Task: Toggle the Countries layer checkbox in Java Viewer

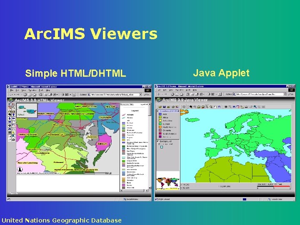Action: [x=157, y=111]
